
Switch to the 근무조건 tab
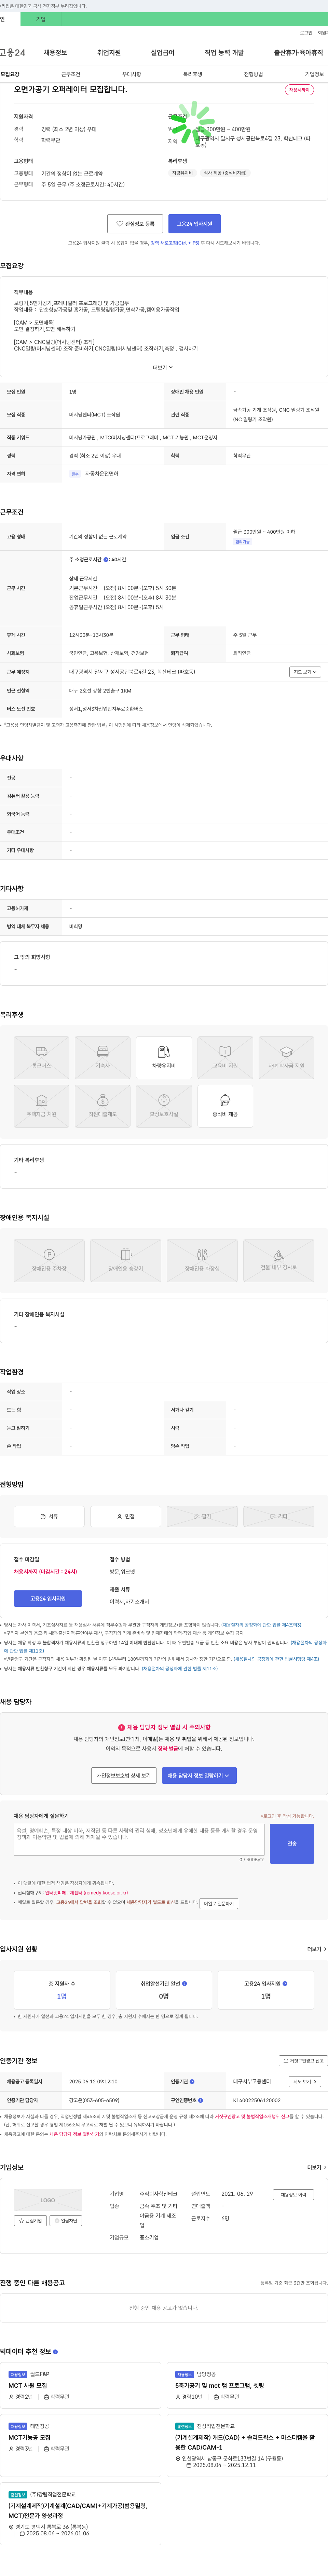pyautogui.click(x=71, y=74)
